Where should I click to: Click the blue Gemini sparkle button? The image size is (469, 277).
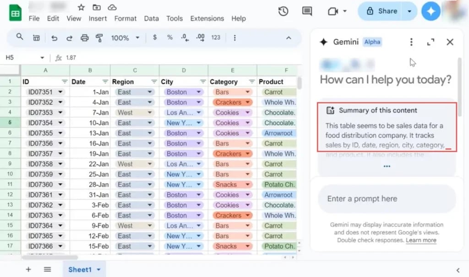[431, 11]
